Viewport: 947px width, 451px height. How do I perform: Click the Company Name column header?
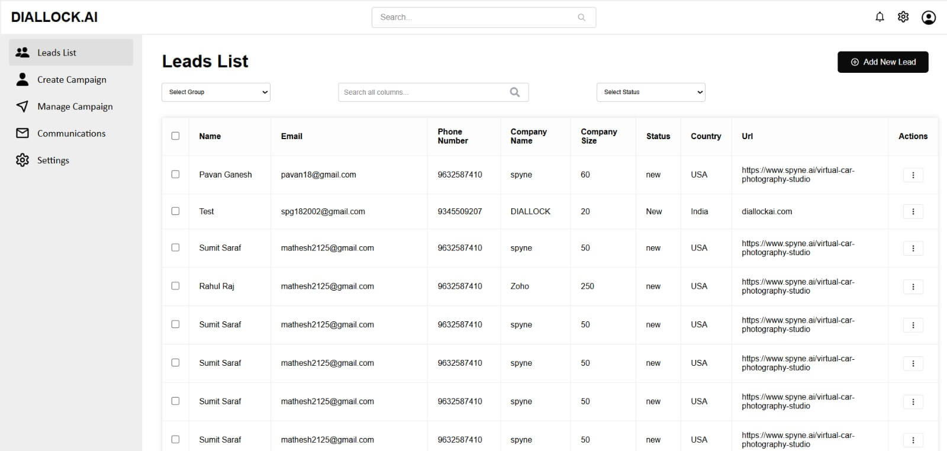pos(529,136)
